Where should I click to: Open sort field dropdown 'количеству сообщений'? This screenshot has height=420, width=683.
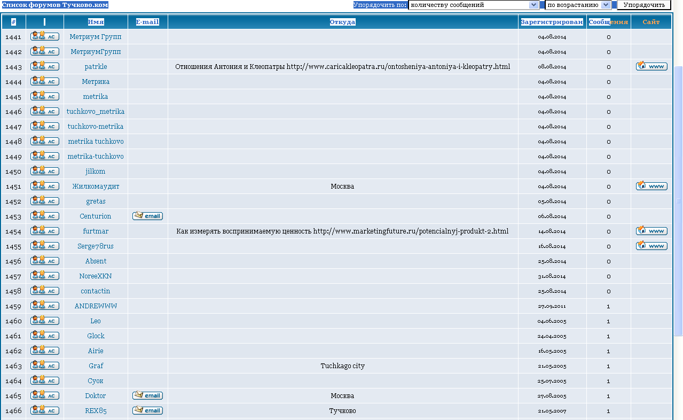[x=474, y=5]
